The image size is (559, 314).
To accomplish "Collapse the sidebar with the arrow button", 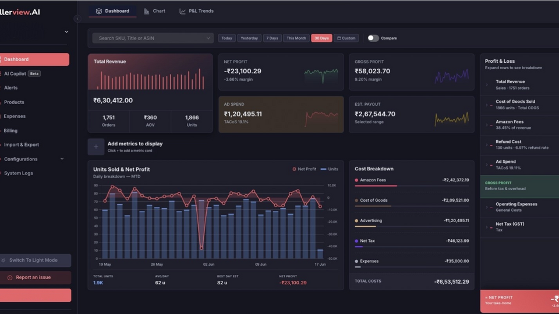I will tap(77, 19).
